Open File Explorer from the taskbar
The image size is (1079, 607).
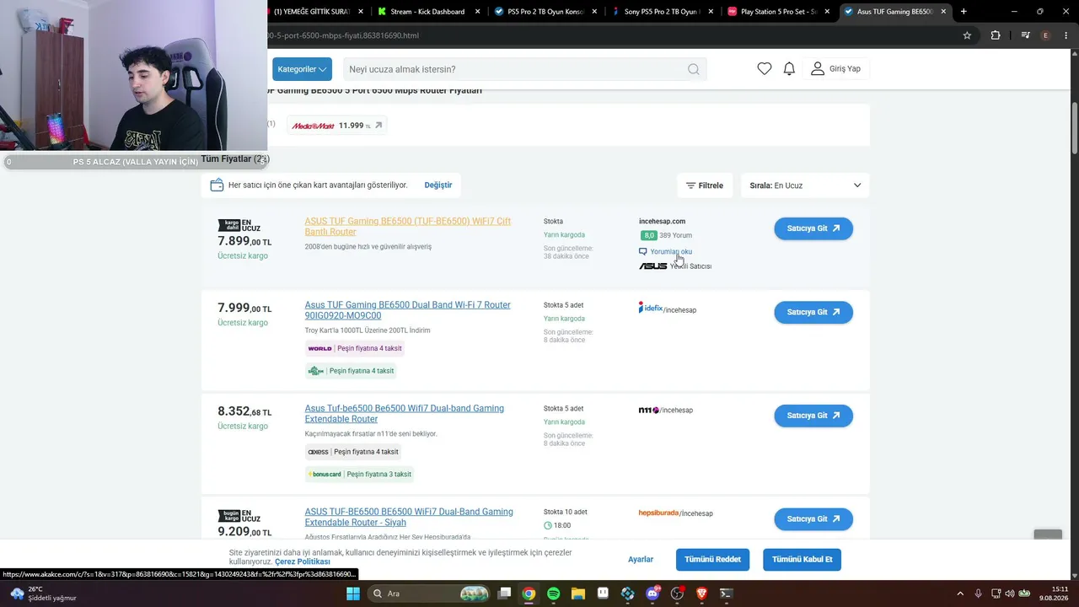pyautogui.click(x=578, y=594)
